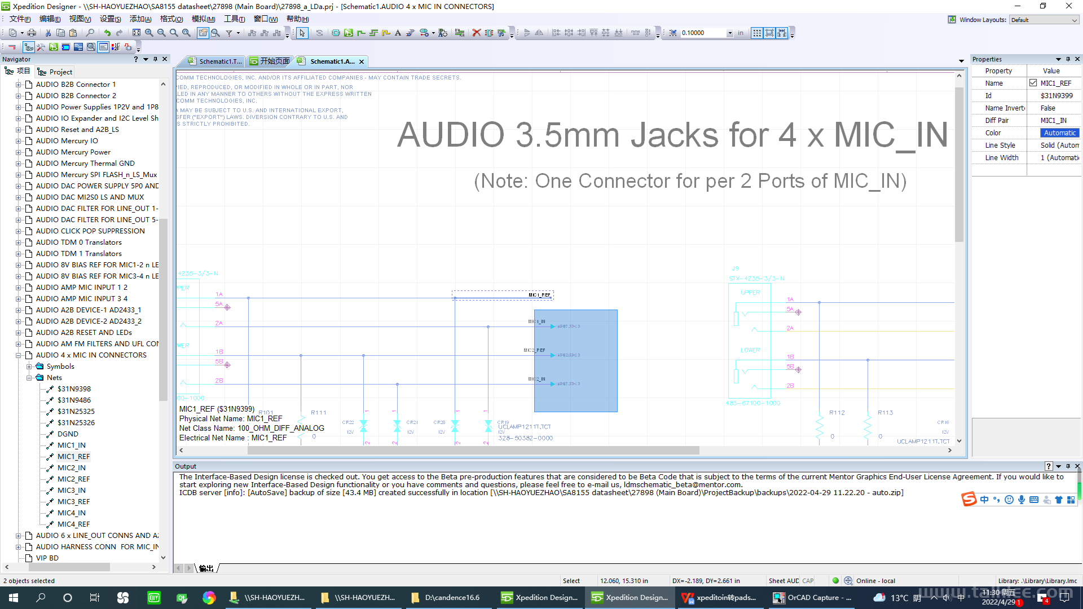Click the hammer-and-wrench tools icon

tap(41, 47)
